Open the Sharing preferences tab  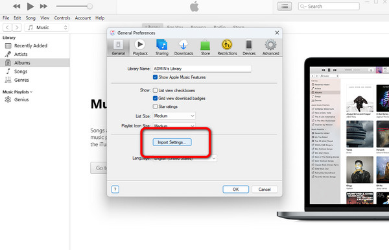click(161, 47)
